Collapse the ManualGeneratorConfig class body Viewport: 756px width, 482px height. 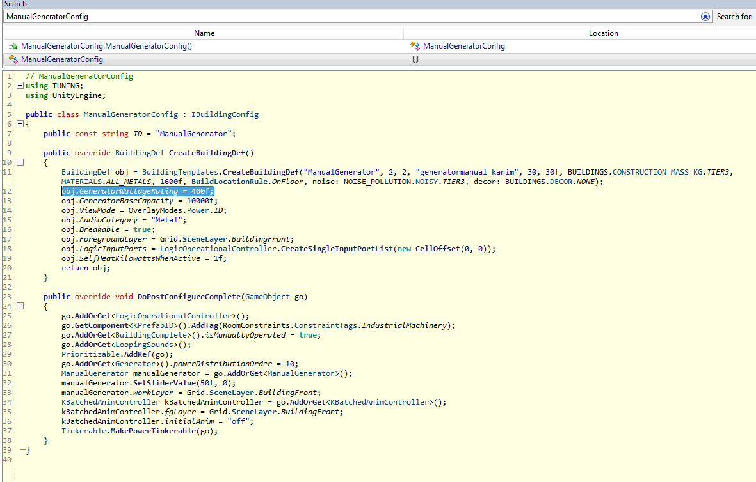tap(20, 124)
